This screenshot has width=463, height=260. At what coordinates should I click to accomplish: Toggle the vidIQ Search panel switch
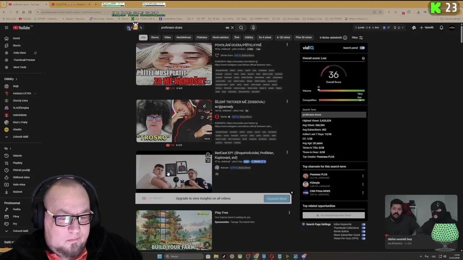point(362,48)
